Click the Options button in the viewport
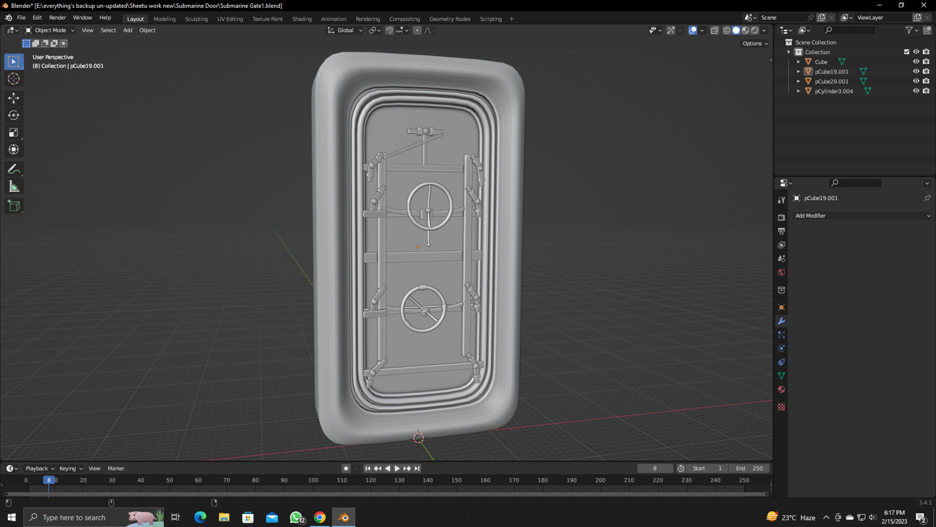This screenshot has width=936, height=527. click(x=755, y=44)
